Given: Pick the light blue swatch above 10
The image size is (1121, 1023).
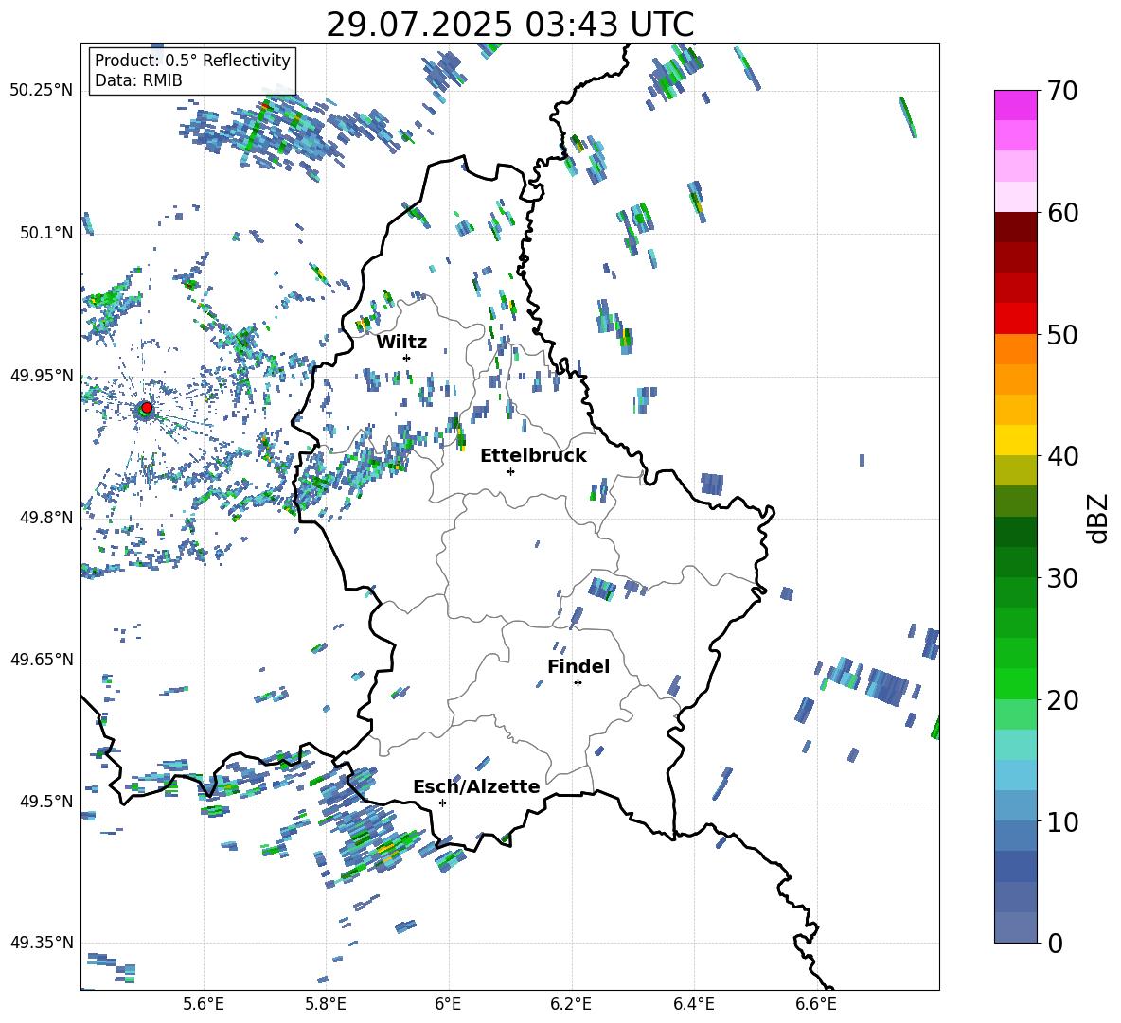Looking at the screenshot, I should tap(1016, 775).
